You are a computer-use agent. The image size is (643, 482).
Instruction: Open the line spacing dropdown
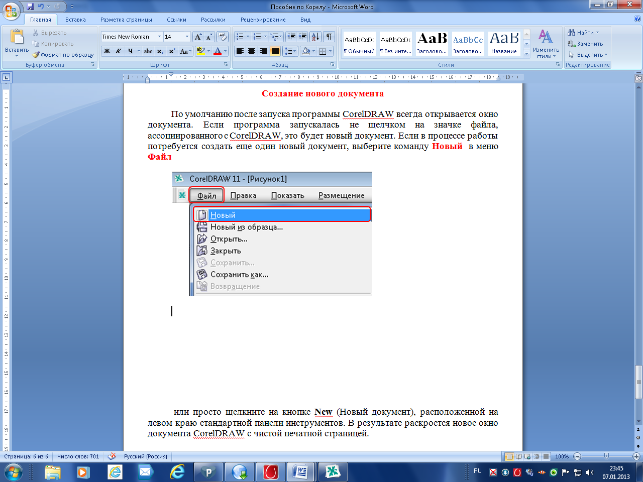coord(290,51)
